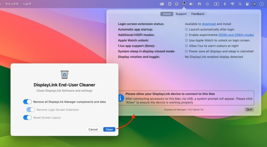Click Cancel in DisplayLink End-User Cleaner
Image resolution: width=267 pixels, height=147 pixels.
pyautogui.click(x=93, y=129)
